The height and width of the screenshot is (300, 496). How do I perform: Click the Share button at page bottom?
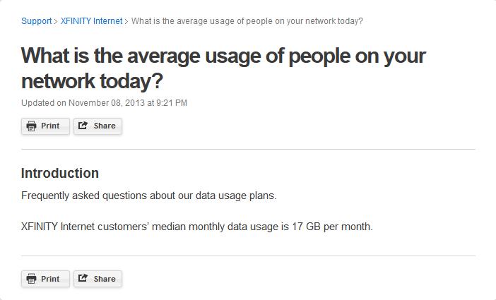[x=98, y=279]
